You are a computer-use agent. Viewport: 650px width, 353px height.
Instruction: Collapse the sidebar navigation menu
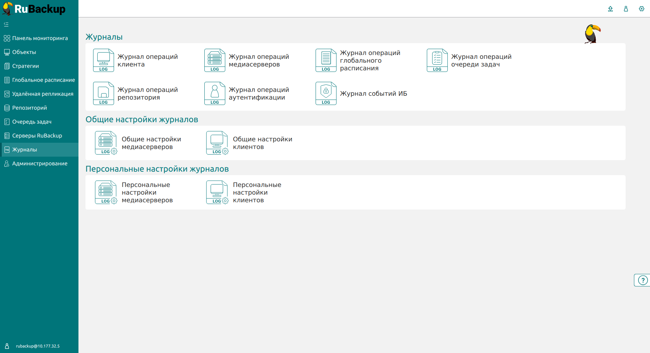pos(6,24)
